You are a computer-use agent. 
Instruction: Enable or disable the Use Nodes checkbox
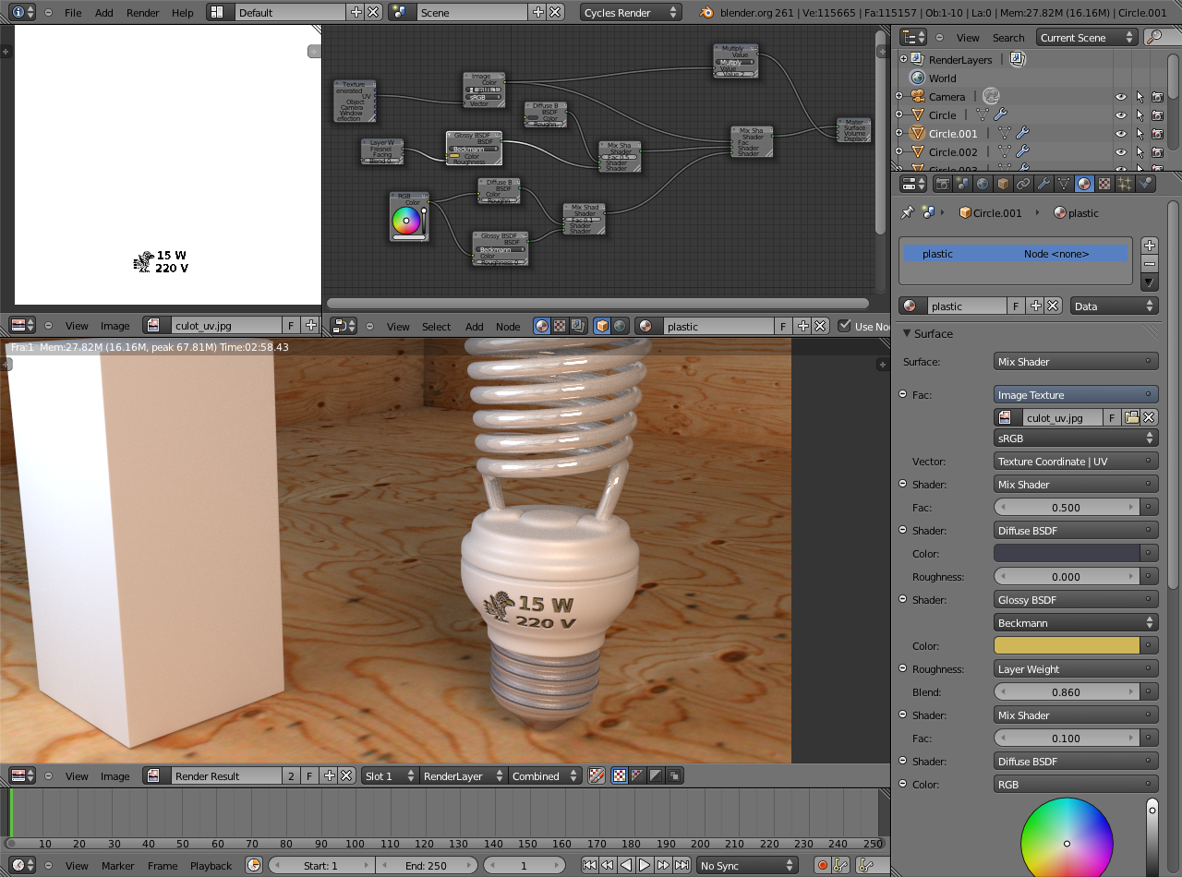pyautogui.click(x=845, y=326)
